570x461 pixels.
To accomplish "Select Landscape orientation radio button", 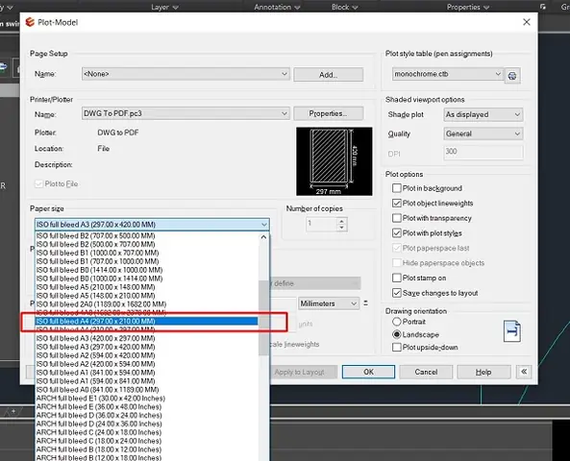I will (397, 334).
